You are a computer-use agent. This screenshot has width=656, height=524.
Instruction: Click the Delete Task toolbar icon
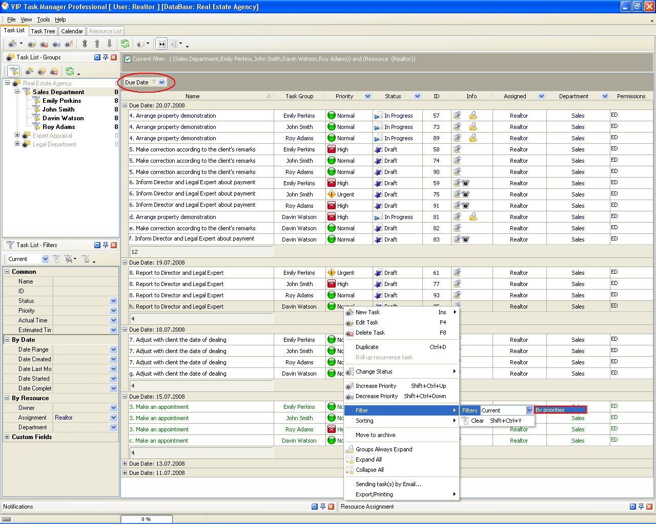click(44, 44)
